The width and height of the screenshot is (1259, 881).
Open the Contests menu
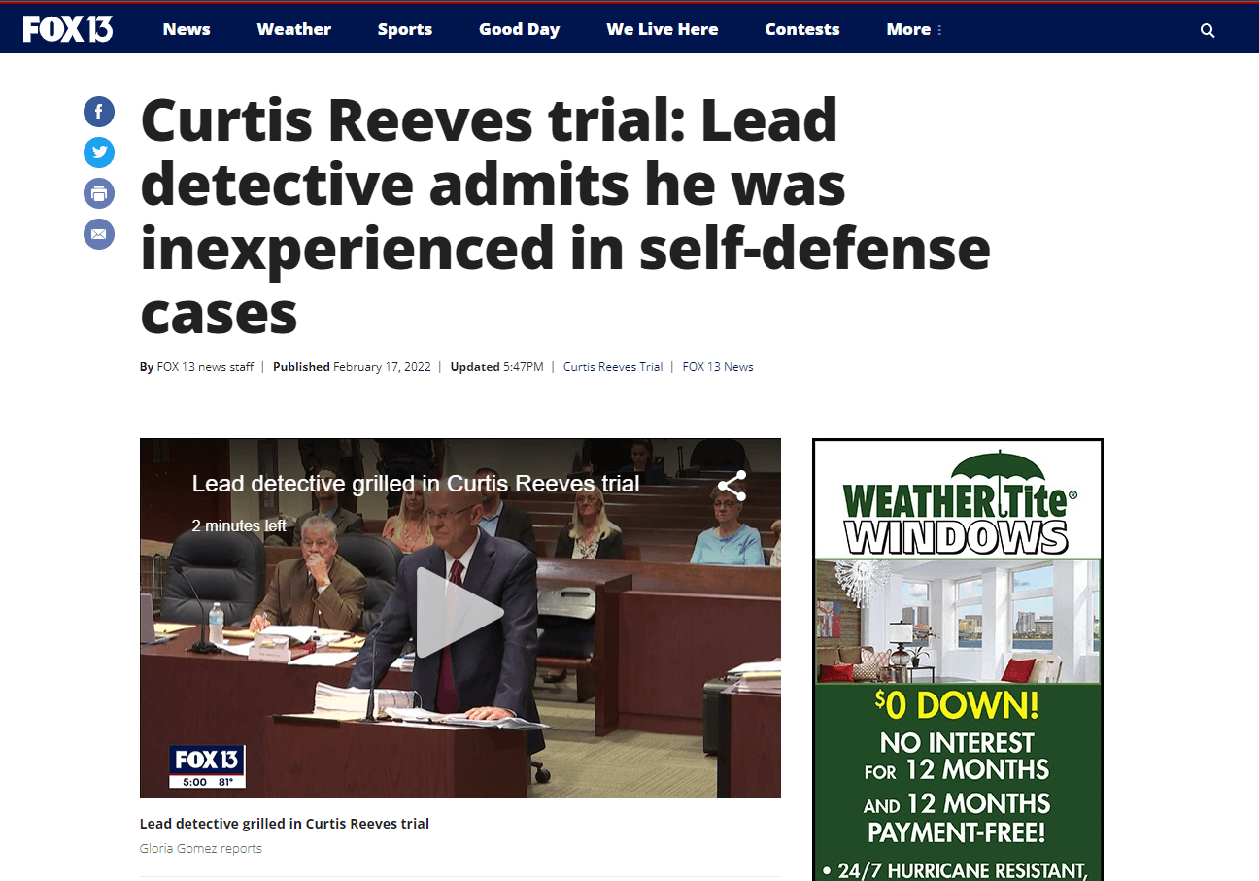pyautogui.click(x=802, y=29)
